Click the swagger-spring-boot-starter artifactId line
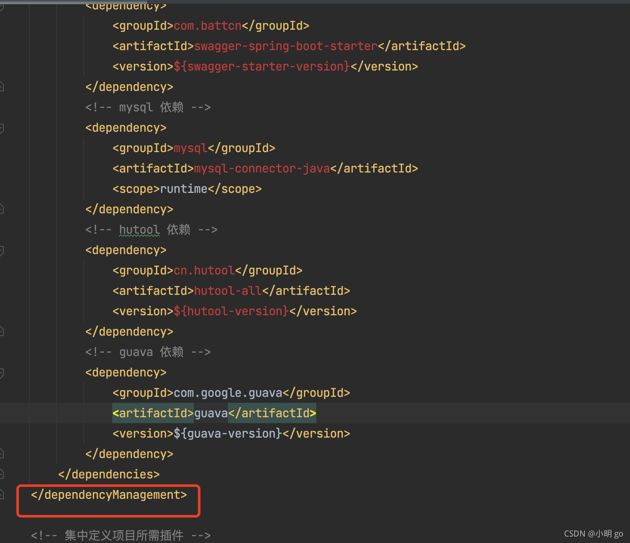 click(289, 46)
